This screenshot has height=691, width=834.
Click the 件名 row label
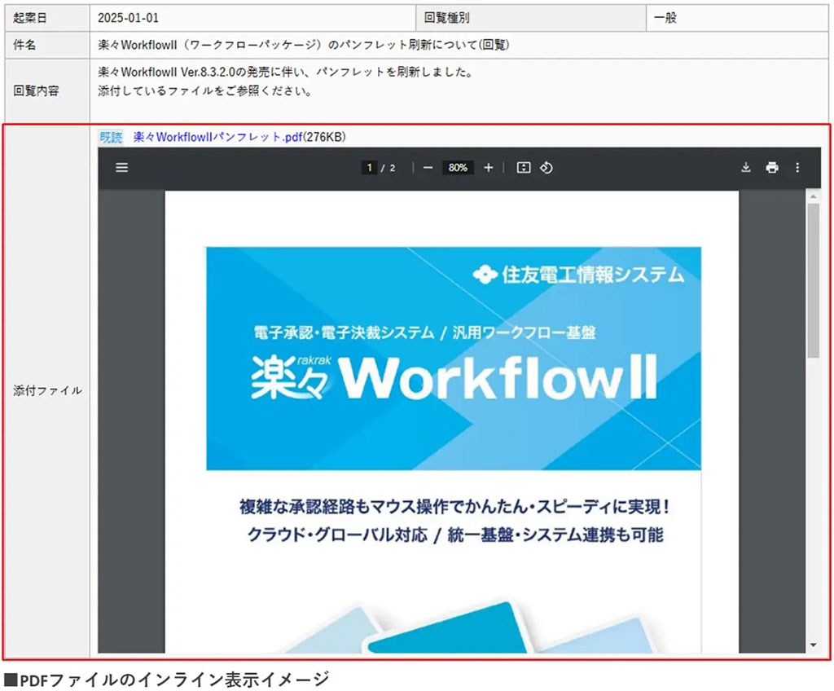tap(24, 46)
